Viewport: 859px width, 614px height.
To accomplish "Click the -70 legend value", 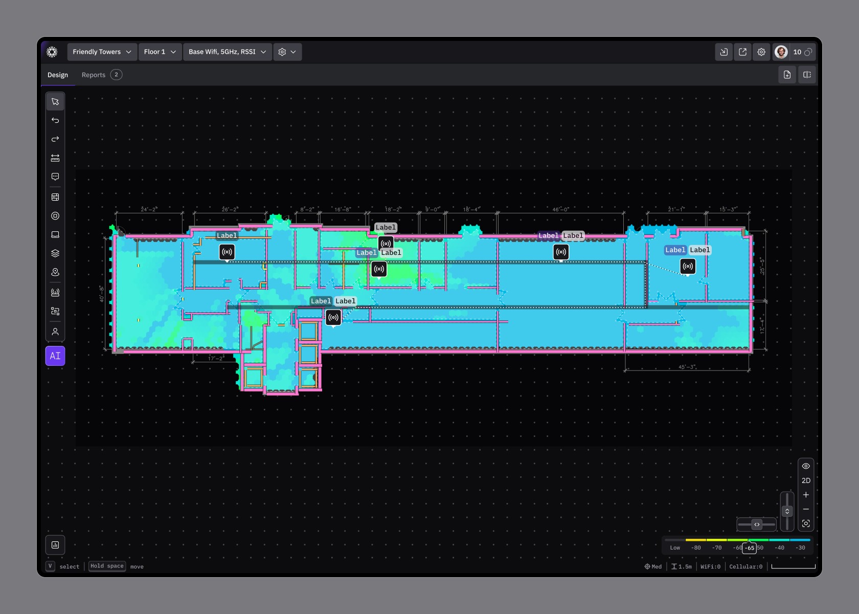I will [717, 547].
